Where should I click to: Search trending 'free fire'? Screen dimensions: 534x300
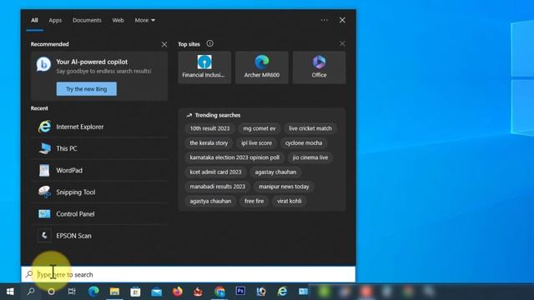[x=254, y=201]
